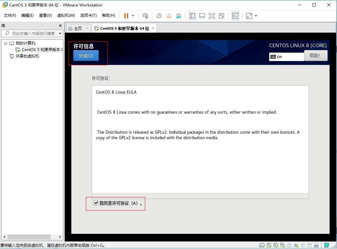Maximize the VMware Workstation window
The image size is (337, 249).
[x=314, y=5]
